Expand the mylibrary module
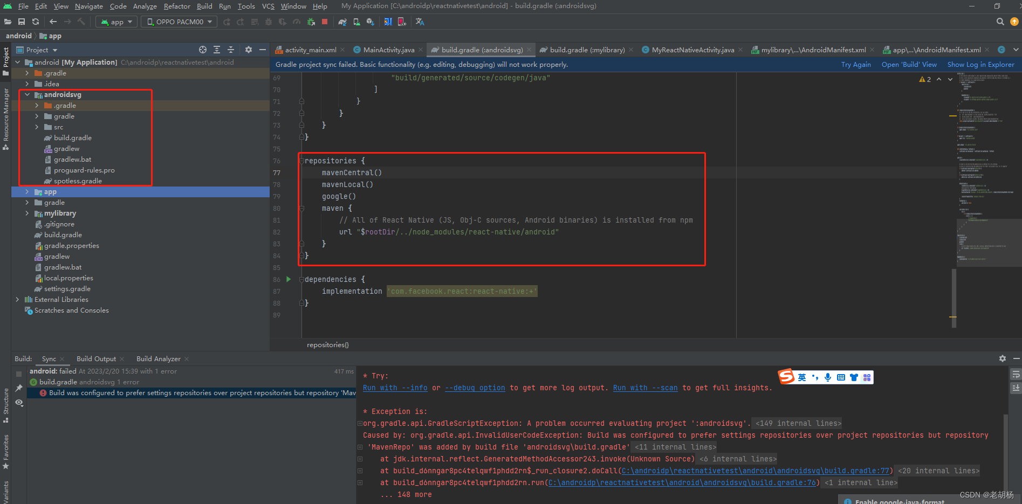1022x504 pixels. tap(27, 213)
